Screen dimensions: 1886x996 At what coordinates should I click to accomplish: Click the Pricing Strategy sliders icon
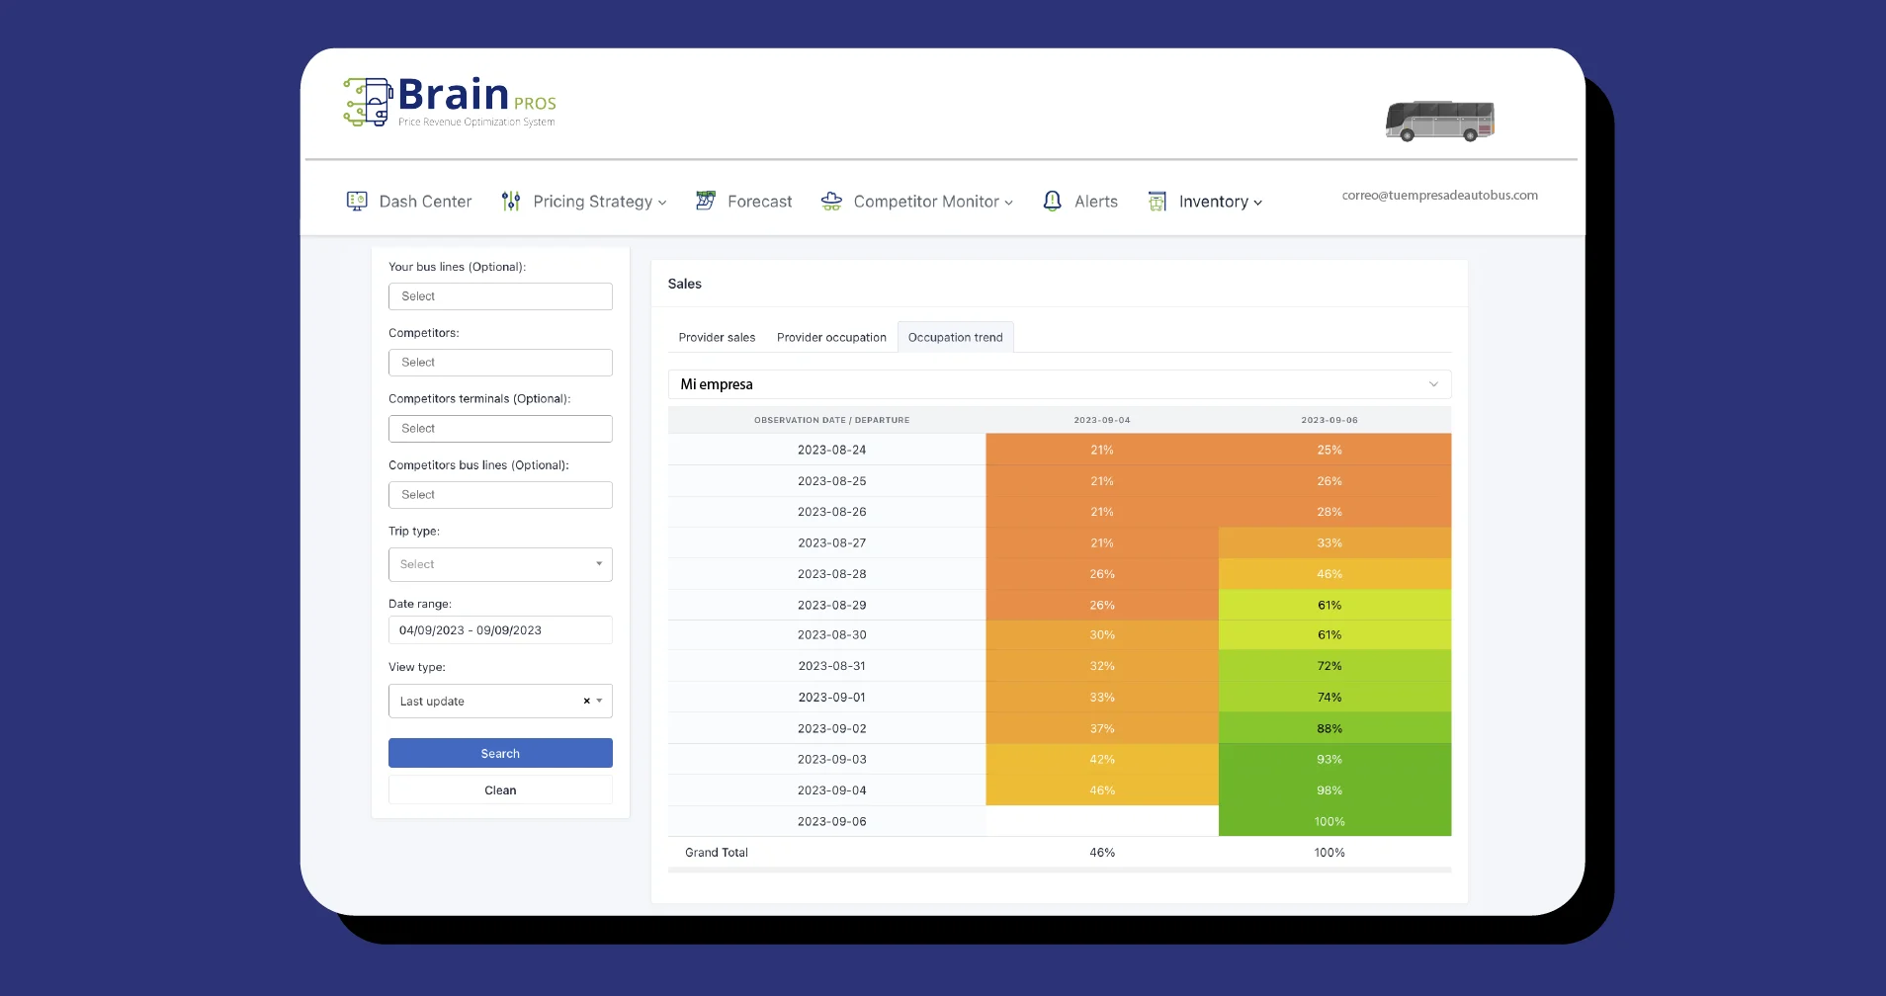[x=510, y=202]
